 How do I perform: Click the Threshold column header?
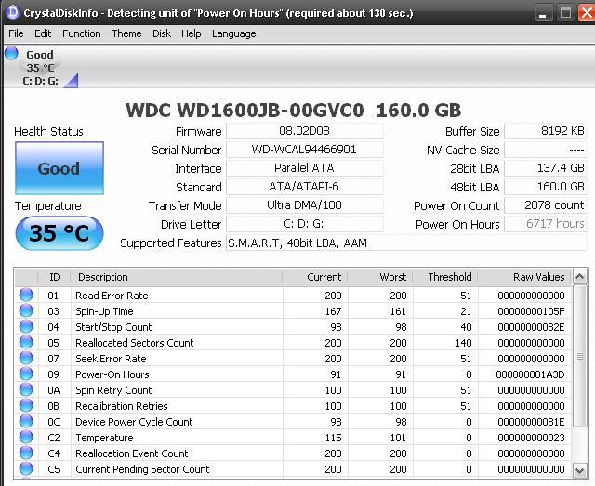pos(445,277)
